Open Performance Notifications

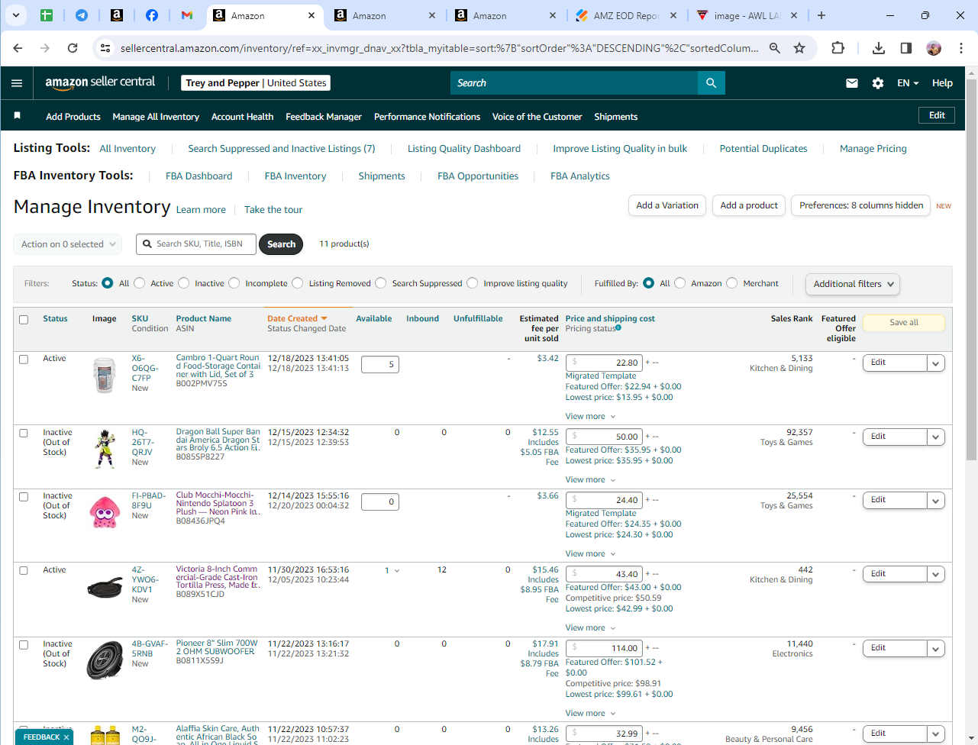[x=427, y=117]
